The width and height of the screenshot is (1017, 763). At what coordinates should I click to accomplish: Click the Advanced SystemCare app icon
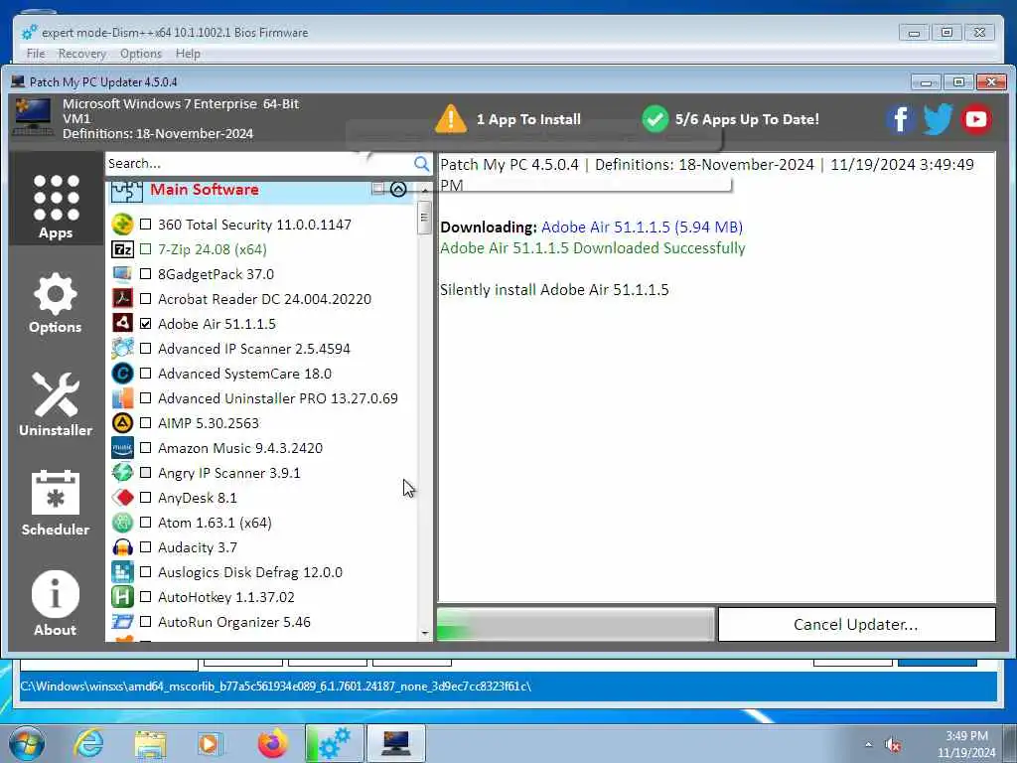[122, 374]
